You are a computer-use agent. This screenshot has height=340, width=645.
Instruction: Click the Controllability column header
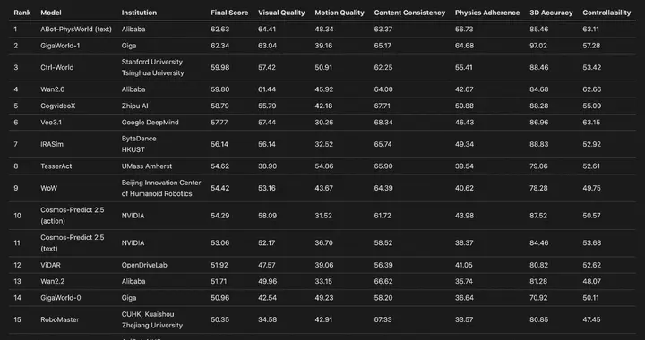click(x=606, y=13)
